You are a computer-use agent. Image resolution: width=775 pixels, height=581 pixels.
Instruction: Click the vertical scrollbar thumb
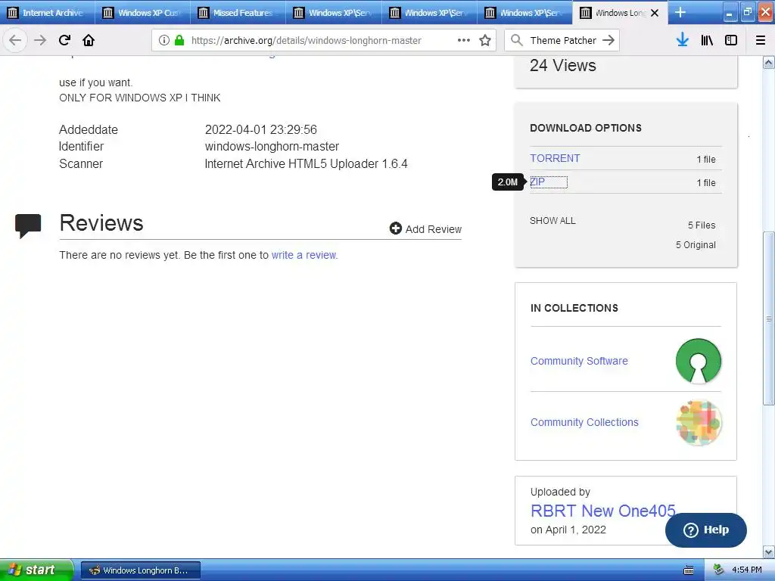(769, 318)
